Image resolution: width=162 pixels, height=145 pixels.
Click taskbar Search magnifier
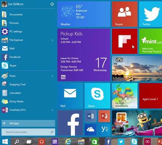17,142
